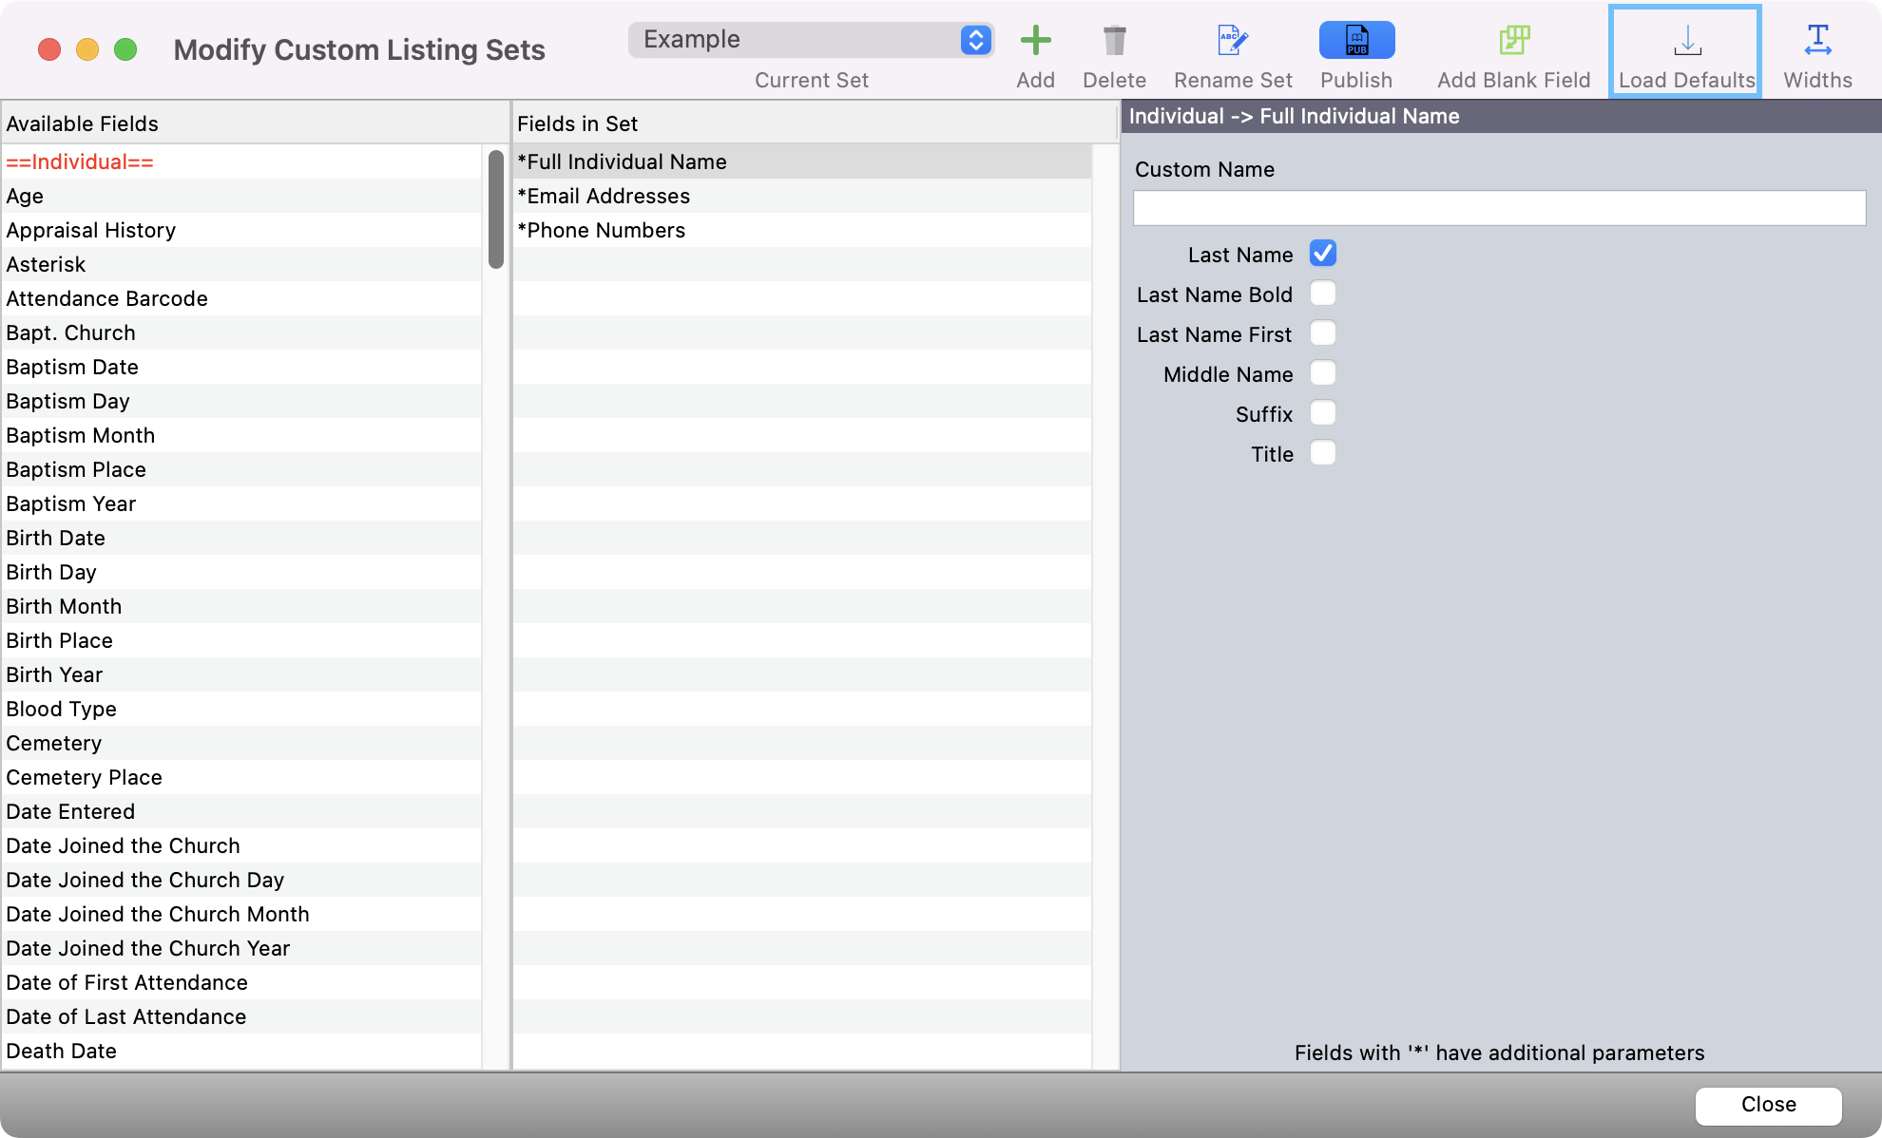1882x1138 pixels.
Task: Click the green macOS zoom button
Action: [x=125, y=49]
